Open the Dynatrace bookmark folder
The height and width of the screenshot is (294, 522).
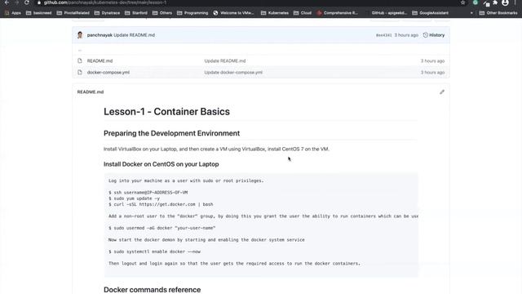(x=107, y=13)
